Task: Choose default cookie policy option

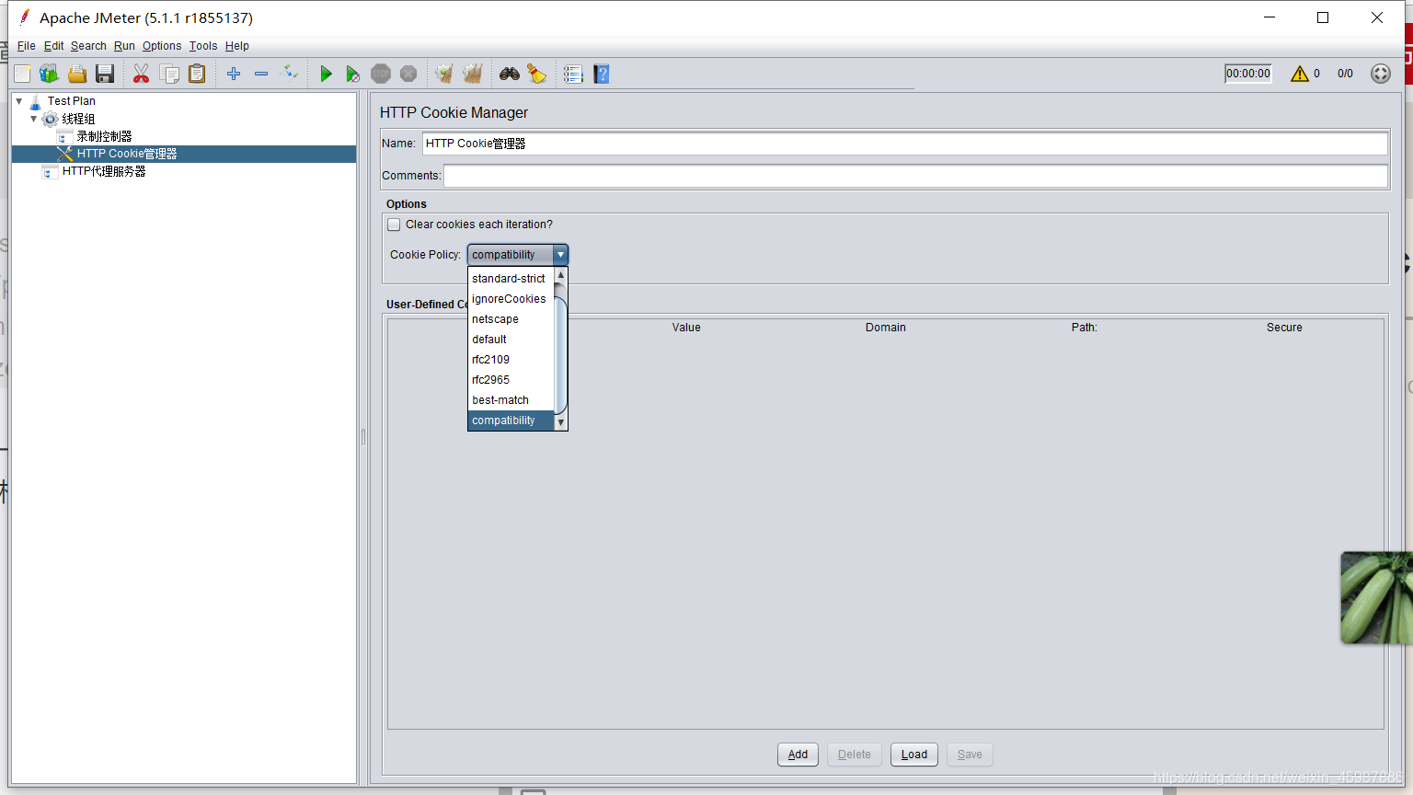Action: click(511, 340)
